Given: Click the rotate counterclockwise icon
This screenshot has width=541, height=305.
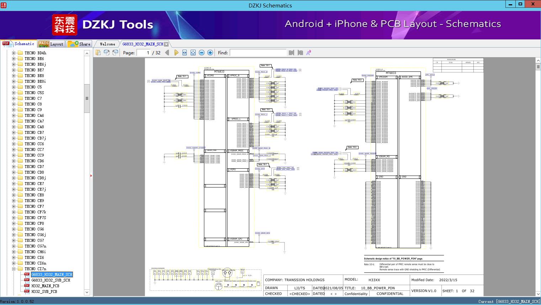Looking at the screenshot, I should coord(115,53).
